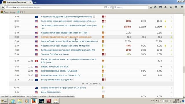Viewport: 185px width, 104px height.
Task: Expand arrow for Средняя продолжительность рабочей недели
Action: [x=171, y=37]
